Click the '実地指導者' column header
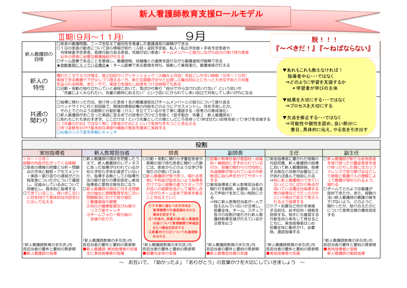407x288 pixels. coord(52,153)
